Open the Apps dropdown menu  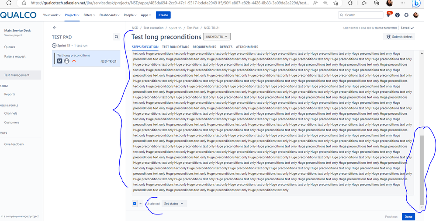pos(146,15)
